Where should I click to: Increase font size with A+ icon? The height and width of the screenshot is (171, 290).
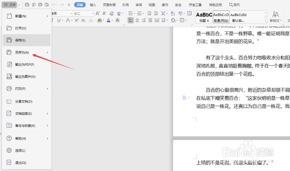97,14
